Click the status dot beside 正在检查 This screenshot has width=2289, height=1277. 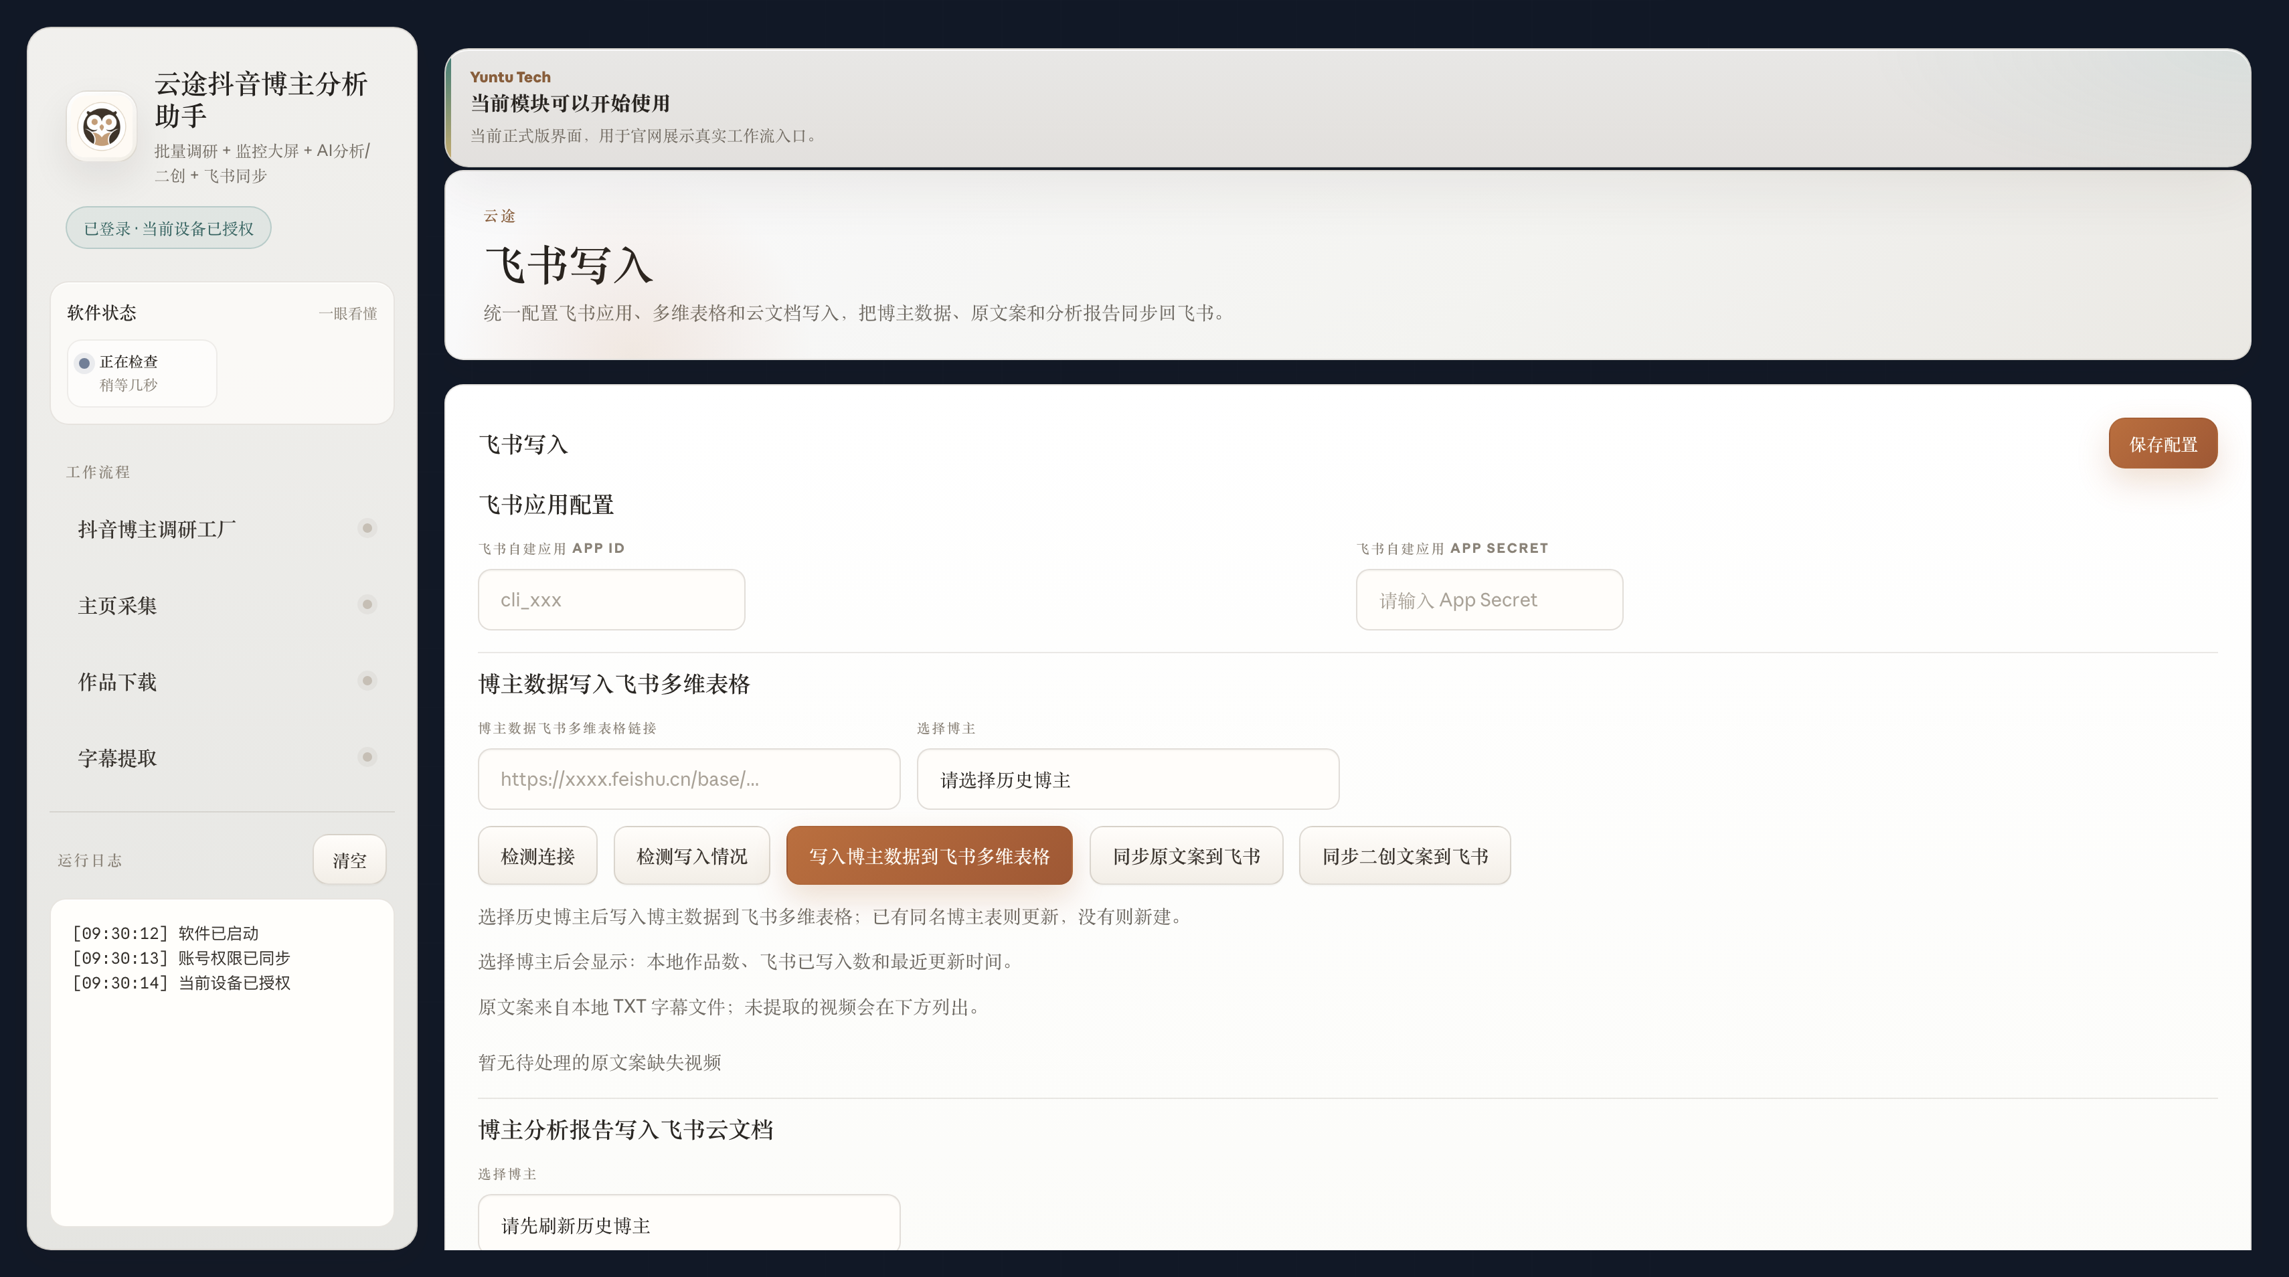(84, 363)
